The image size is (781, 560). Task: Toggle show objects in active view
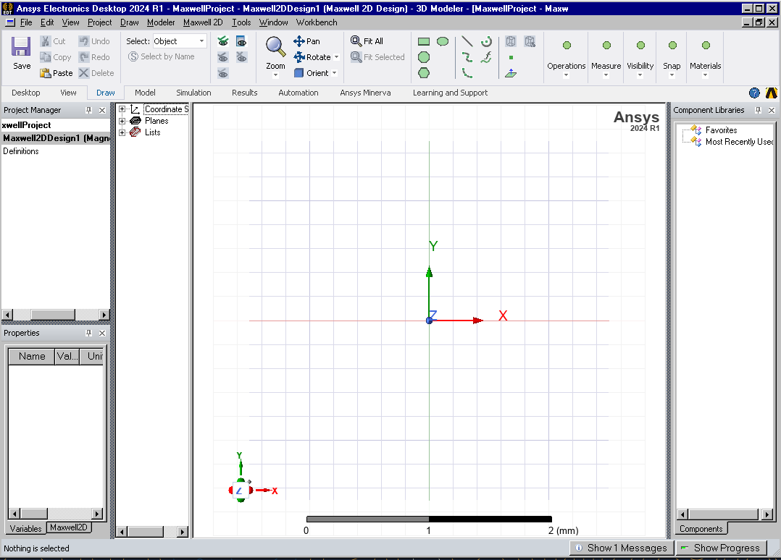coord(241,41)
